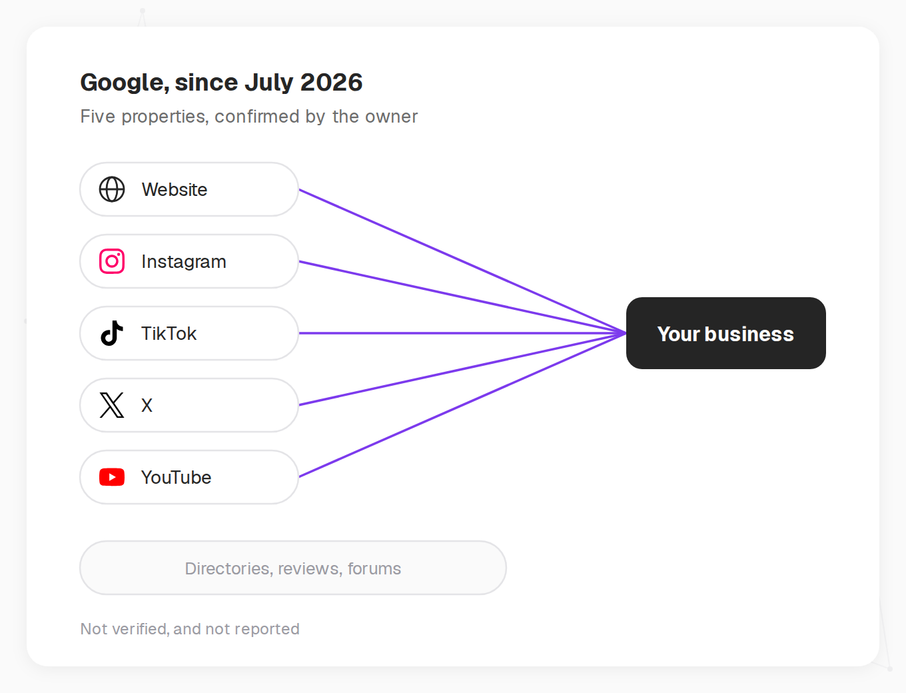Select the Instagram pill label
Screen dimensions: 906x693
point(184,262)
